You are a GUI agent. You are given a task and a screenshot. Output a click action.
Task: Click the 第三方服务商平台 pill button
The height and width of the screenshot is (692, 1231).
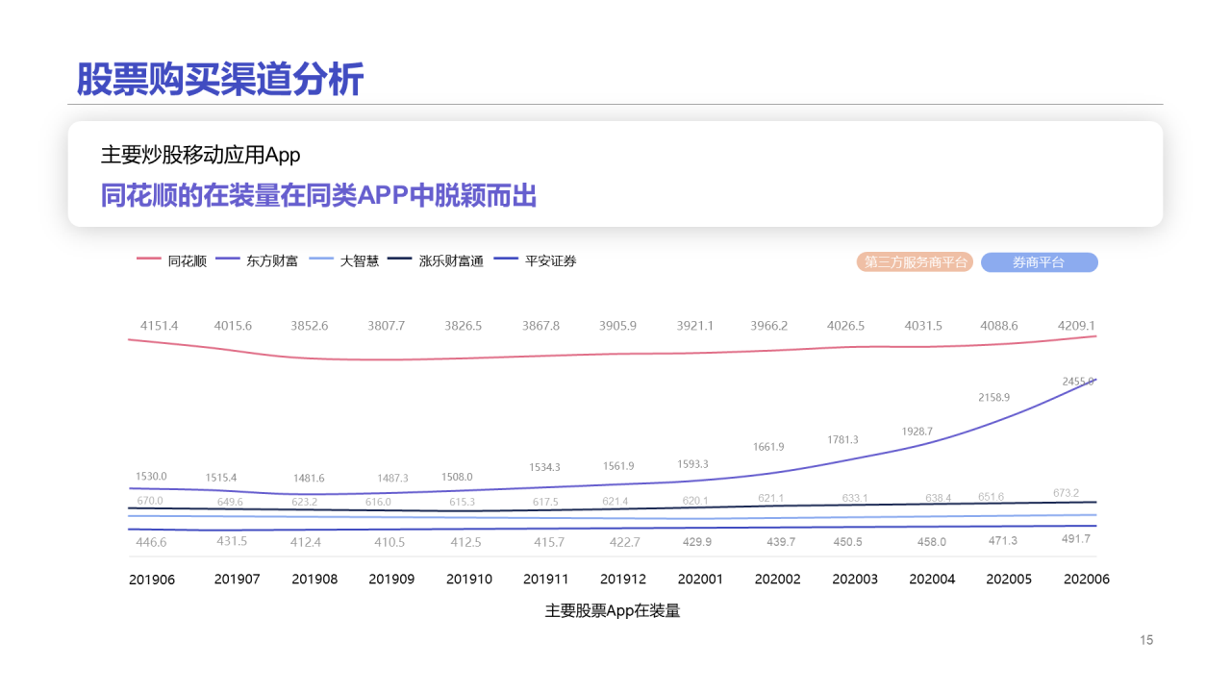[915, 262]
